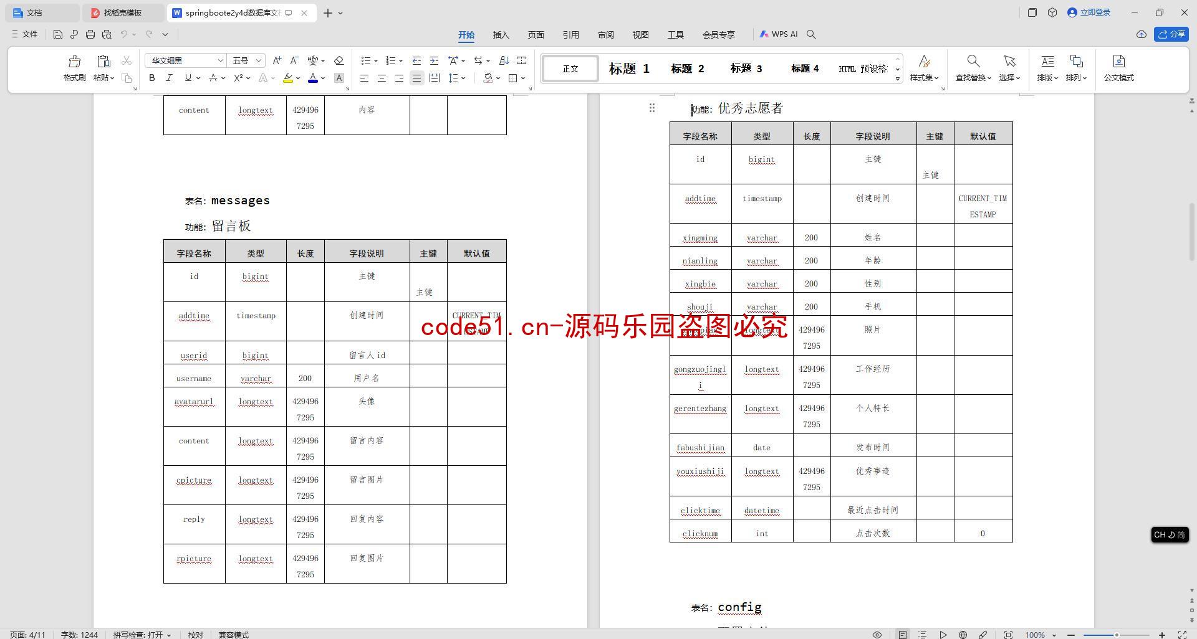Click the Align right icon
The image size is (1197, 639).
tap(399, 78)
